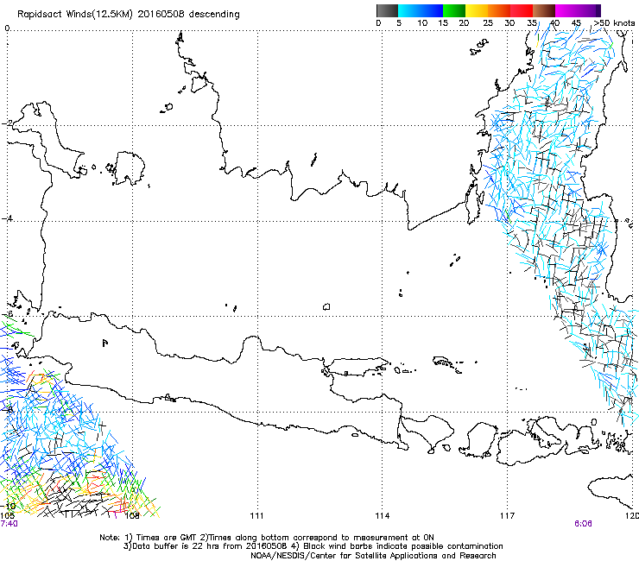Click the 'Rapidscat Winds(12.5KM) 20160508 descending' title
The width and height of the screenshot is (639, 561).
click(129, 15)
